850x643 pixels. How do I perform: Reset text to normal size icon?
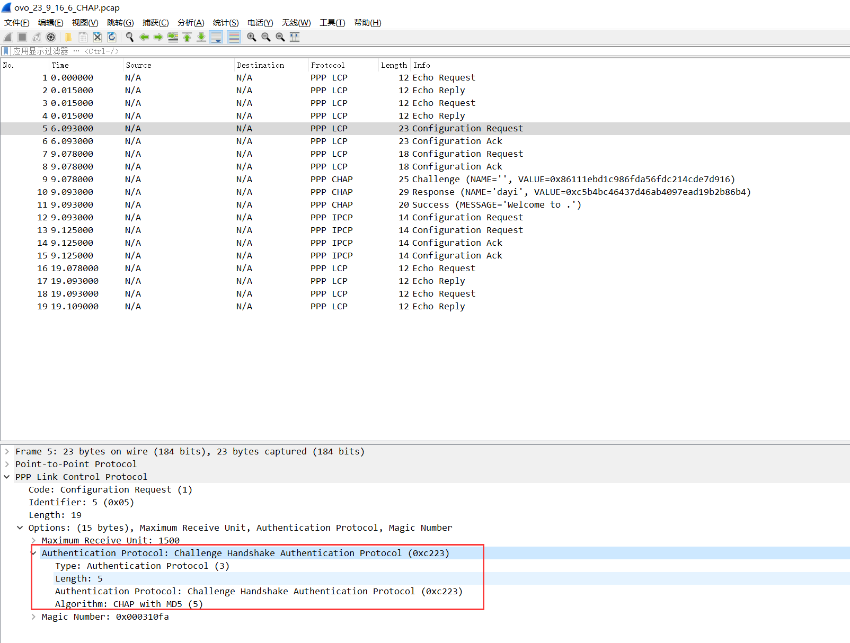point(280,37)
